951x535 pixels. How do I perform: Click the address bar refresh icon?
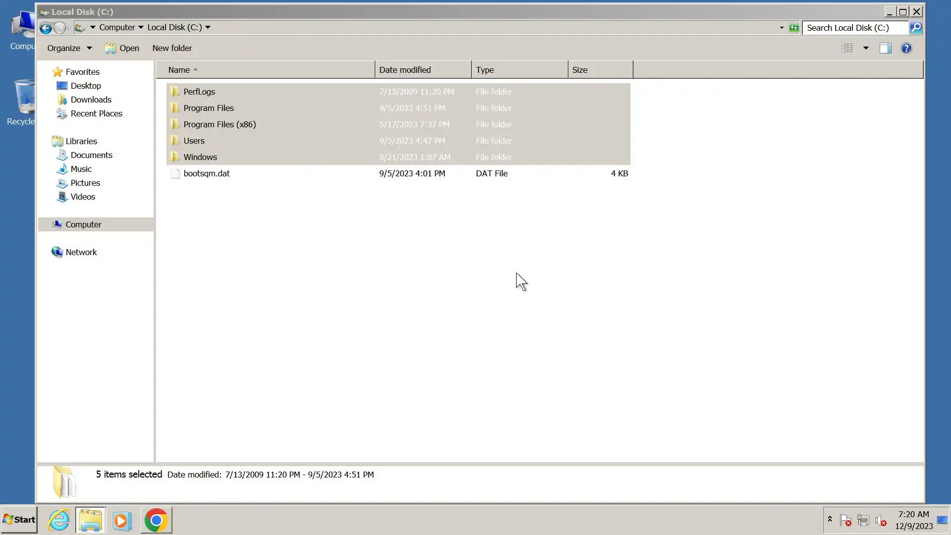point(794,28)
